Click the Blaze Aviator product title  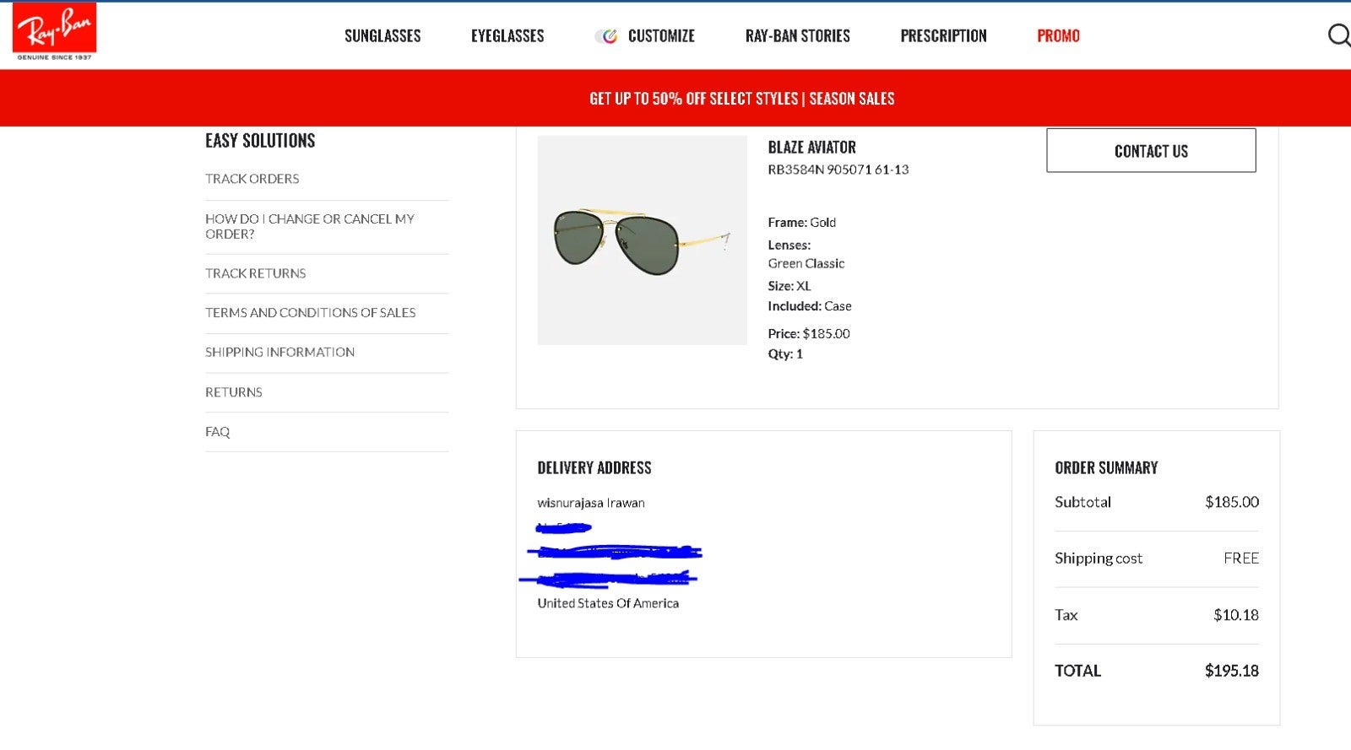click(811, 147)
